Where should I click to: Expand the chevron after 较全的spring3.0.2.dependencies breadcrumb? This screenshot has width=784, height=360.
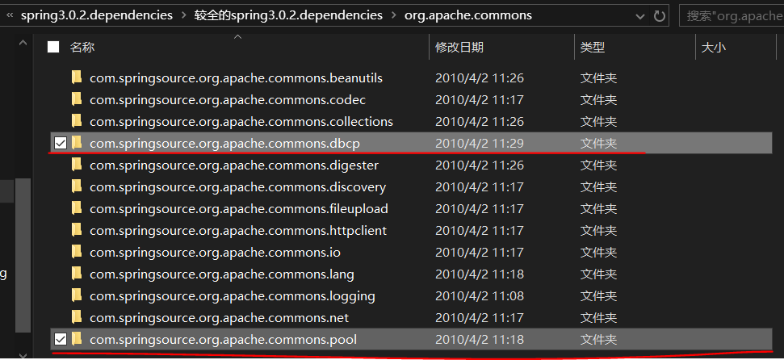(x=393, y=16)
